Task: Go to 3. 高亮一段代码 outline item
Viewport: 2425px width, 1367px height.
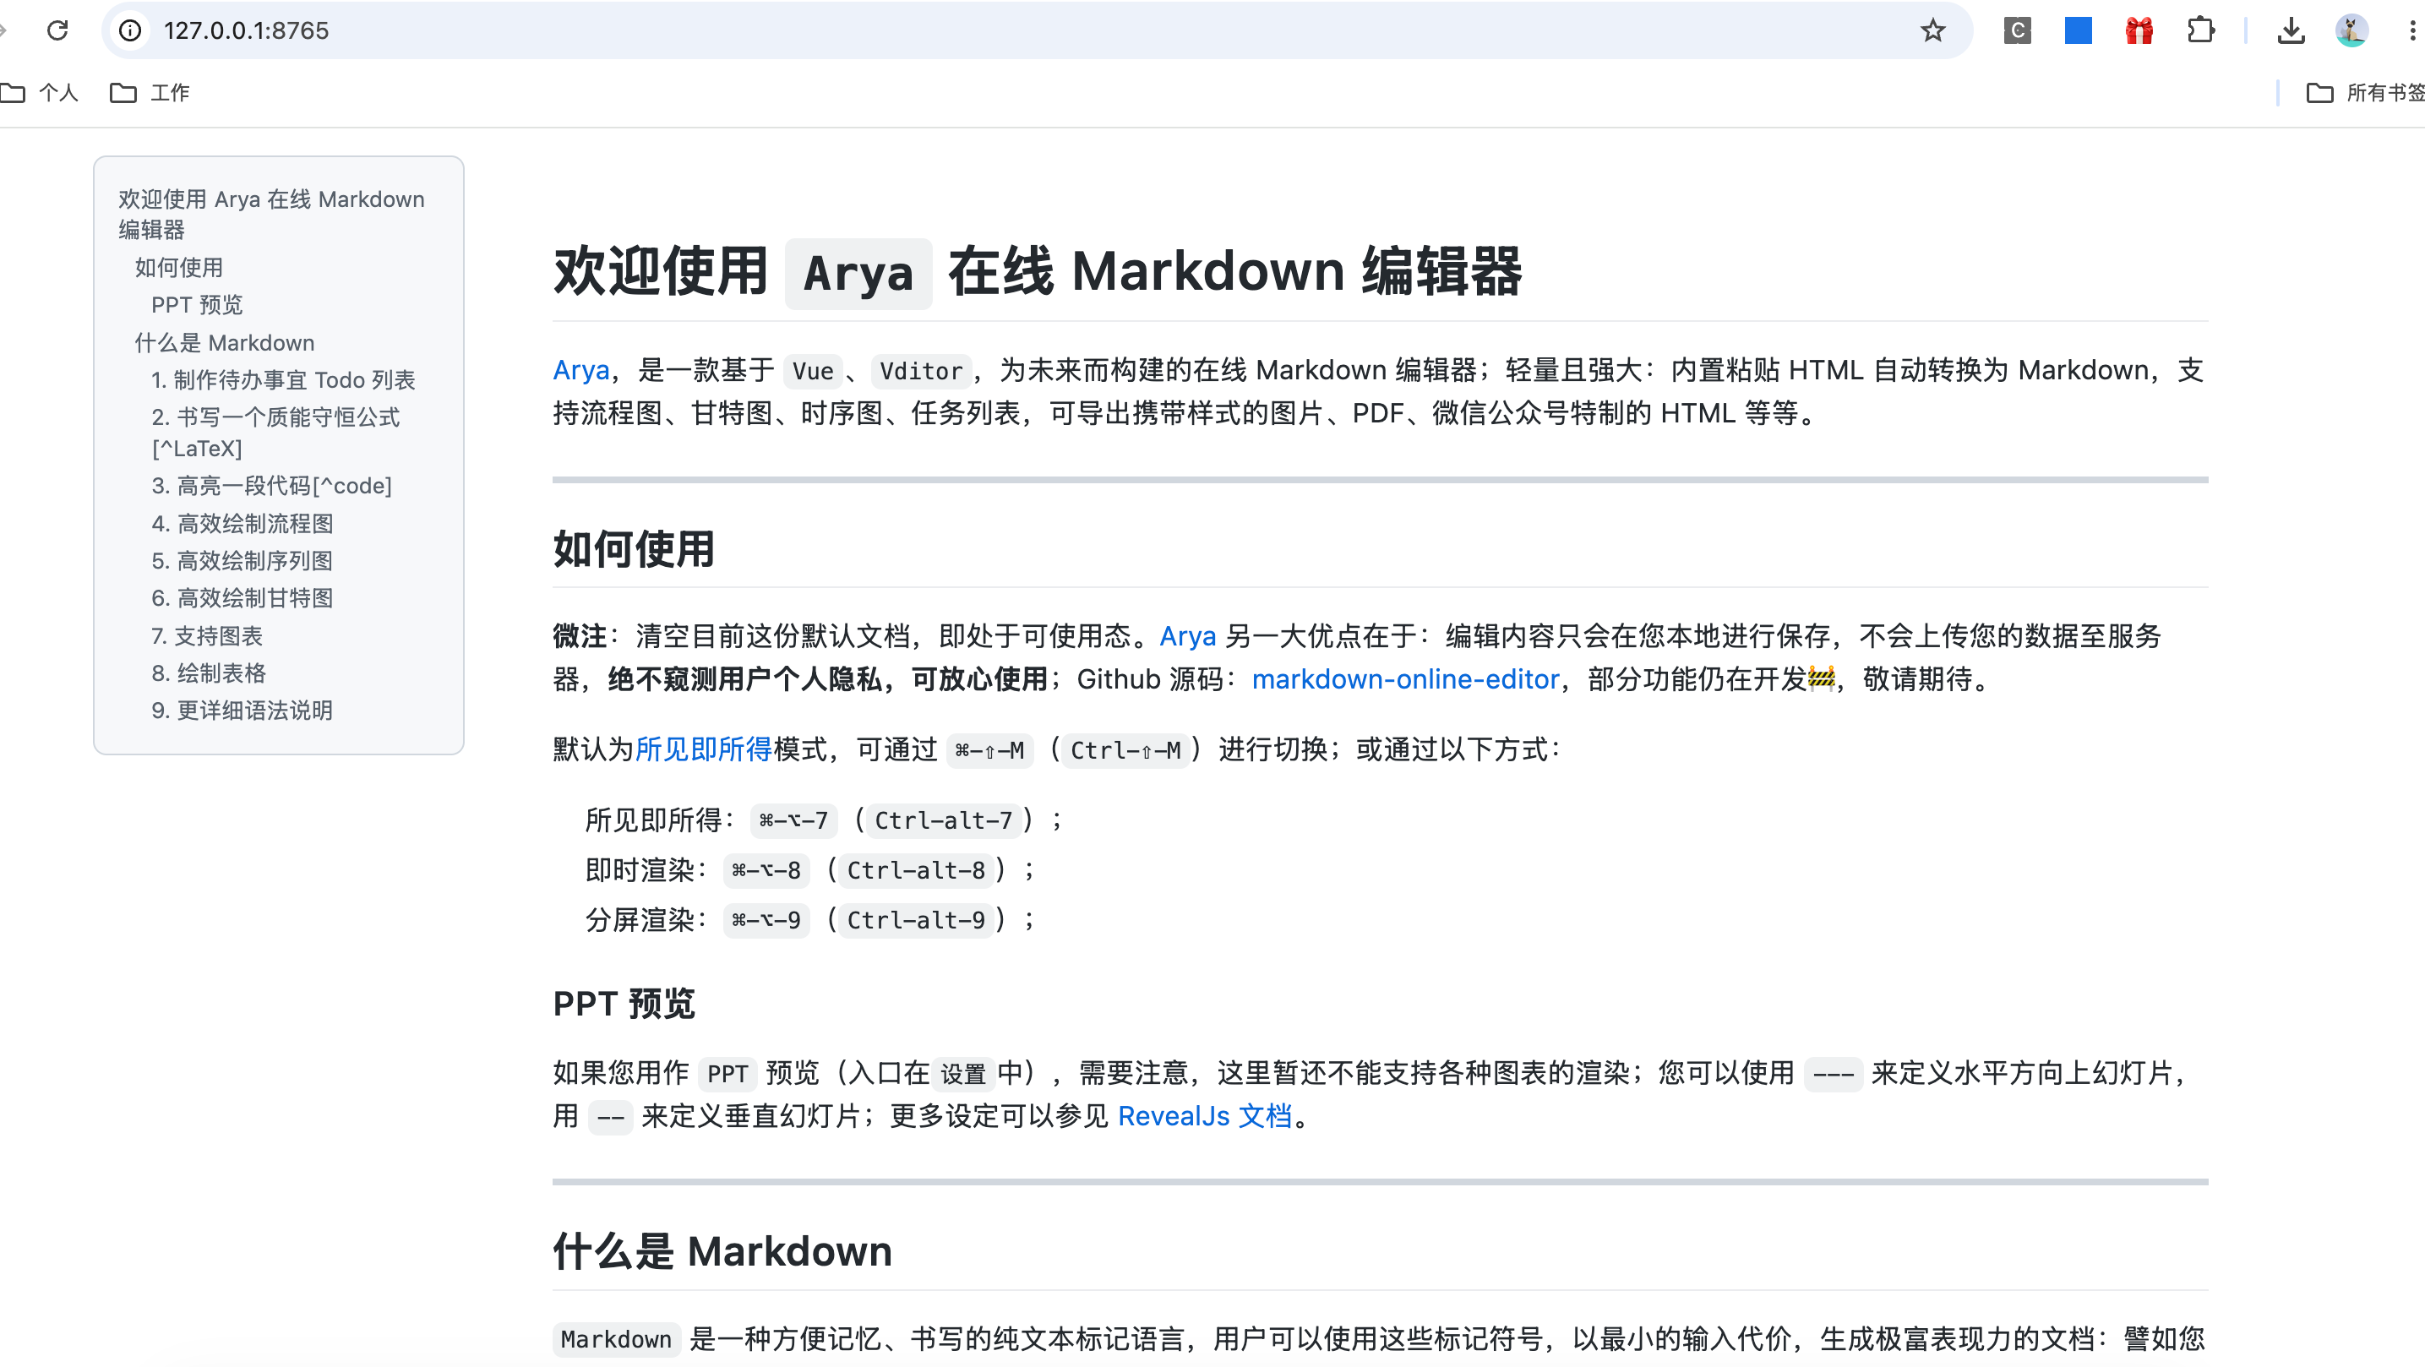Action: click(271, 486)
